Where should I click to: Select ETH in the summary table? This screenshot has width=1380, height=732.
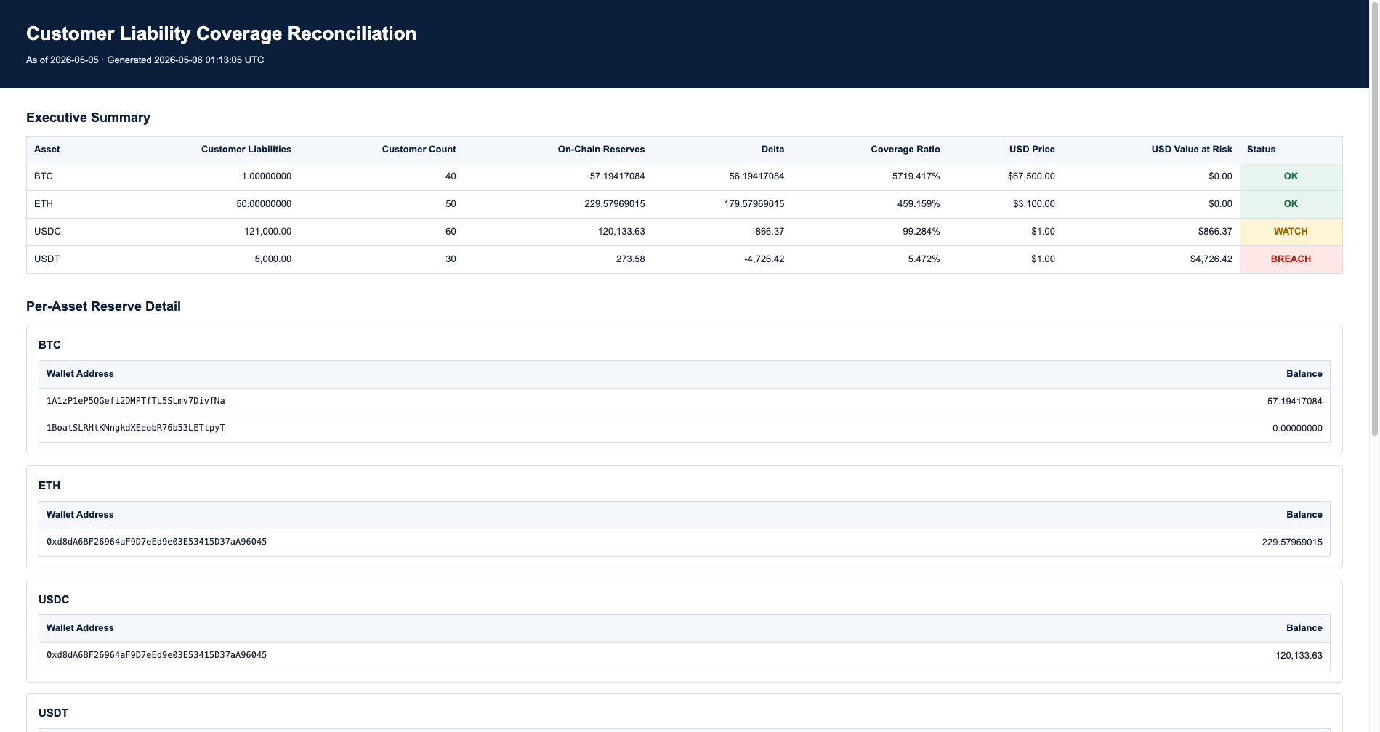pos(44,204)
